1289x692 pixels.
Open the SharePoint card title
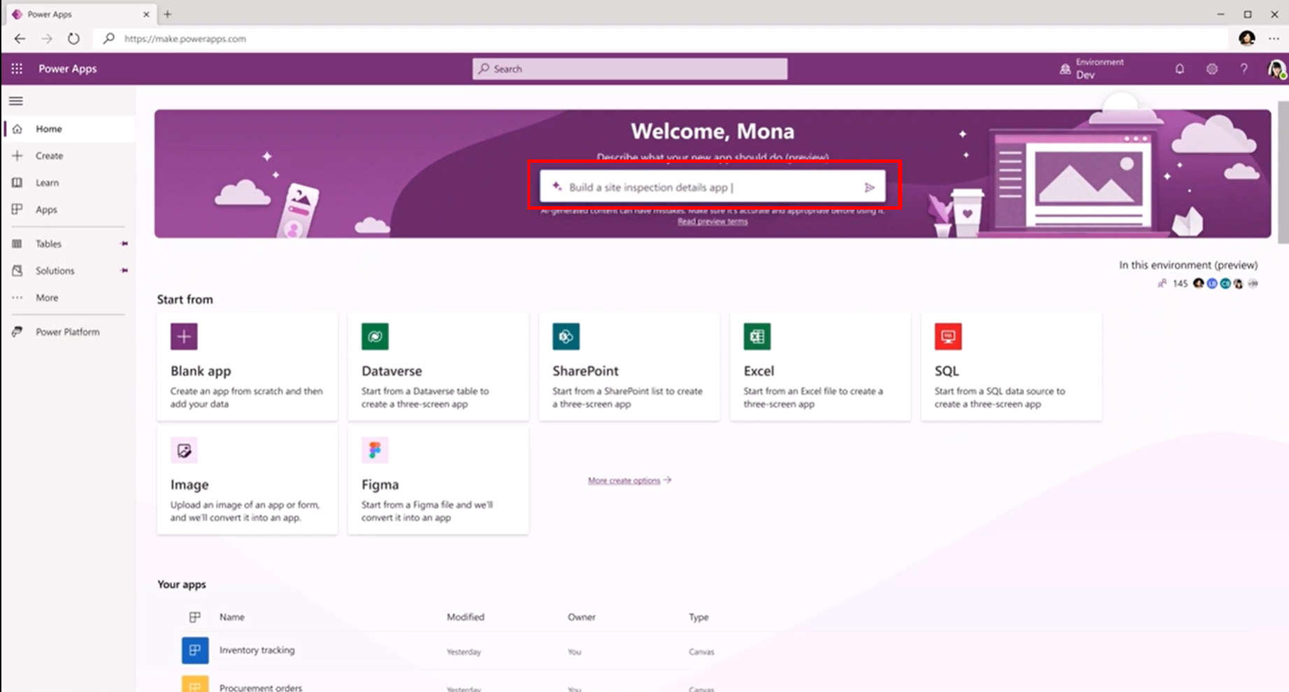(585, 371)
